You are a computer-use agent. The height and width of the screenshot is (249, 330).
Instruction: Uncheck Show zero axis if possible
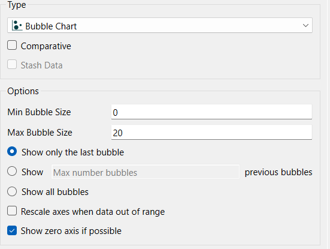click(12, 230)
